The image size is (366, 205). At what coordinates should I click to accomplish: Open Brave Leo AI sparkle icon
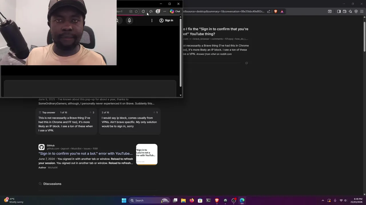[x=350, y=11]
